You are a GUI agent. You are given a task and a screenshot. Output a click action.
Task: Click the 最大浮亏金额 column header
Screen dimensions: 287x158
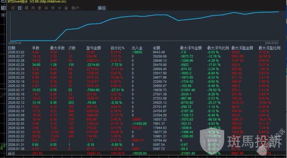(191, 48)
